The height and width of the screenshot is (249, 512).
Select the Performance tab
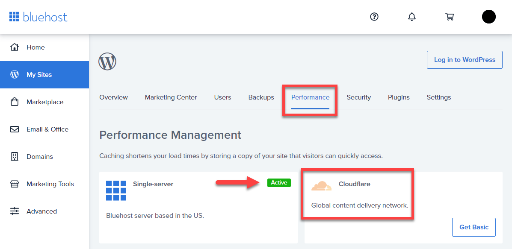click(x=310, y=97)
